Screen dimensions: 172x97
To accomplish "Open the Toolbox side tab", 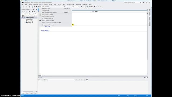I will pos(149,19).
